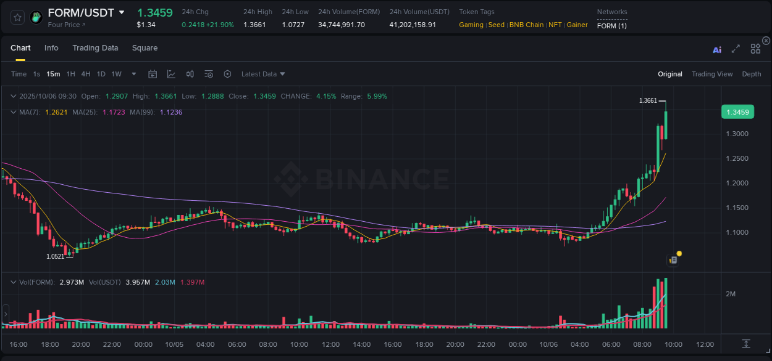Open the calendar date-range picker icon
The height and width of the screenshot is (361, 772).
tap(153, 74)
